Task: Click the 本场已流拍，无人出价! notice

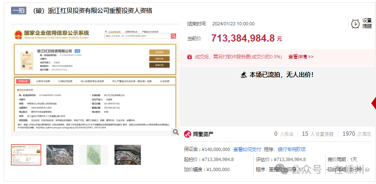Action: click(281, 75)
